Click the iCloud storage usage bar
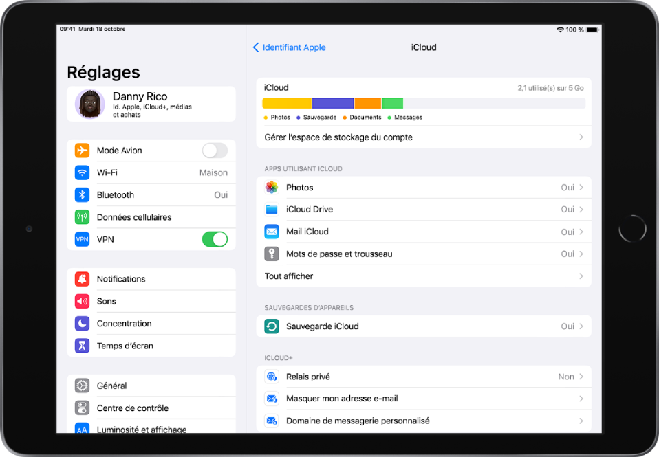This screenshot has width=659, height=457. tap(424, 102)
